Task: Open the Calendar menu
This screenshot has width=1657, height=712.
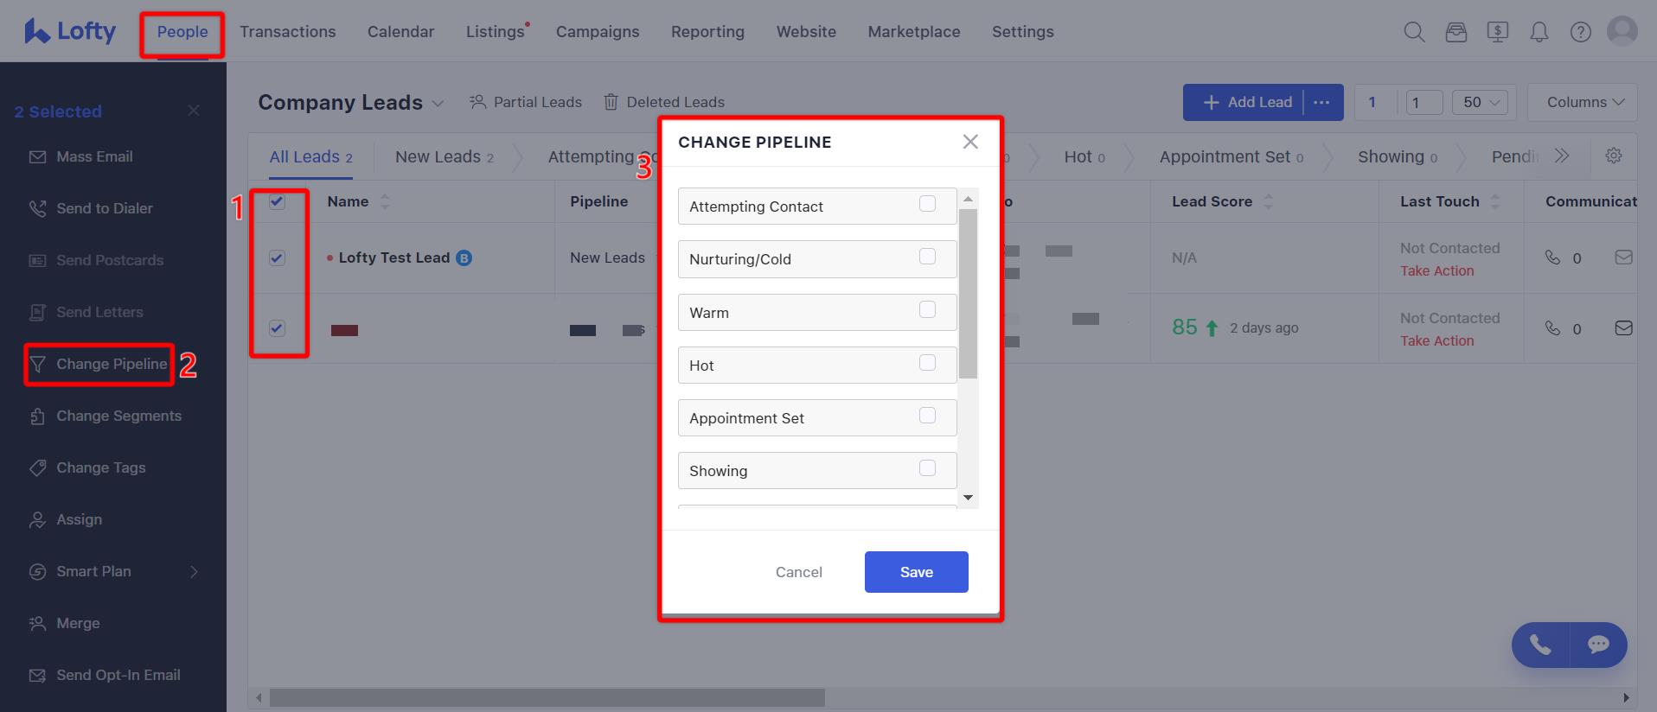Action: pos(401,32)
